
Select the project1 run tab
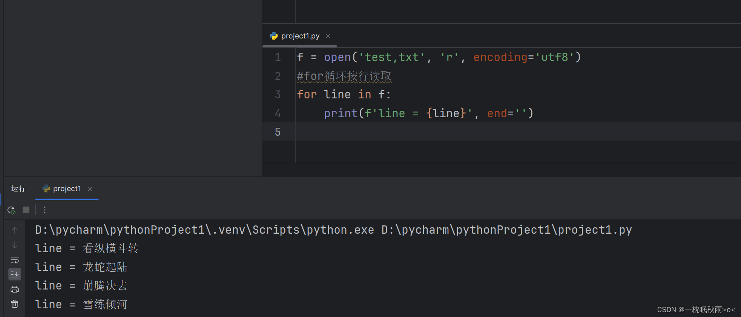(x=67, y=188)
